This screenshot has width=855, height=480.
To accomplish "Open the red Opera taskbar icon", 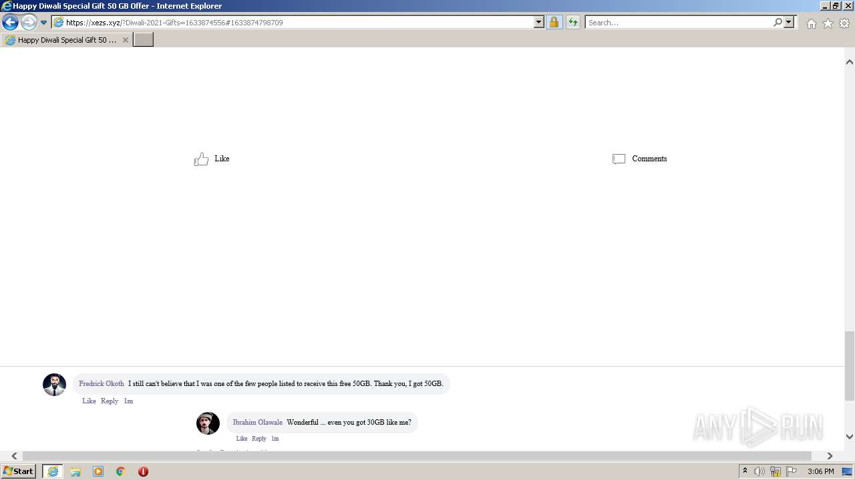I will coord(143,471).
